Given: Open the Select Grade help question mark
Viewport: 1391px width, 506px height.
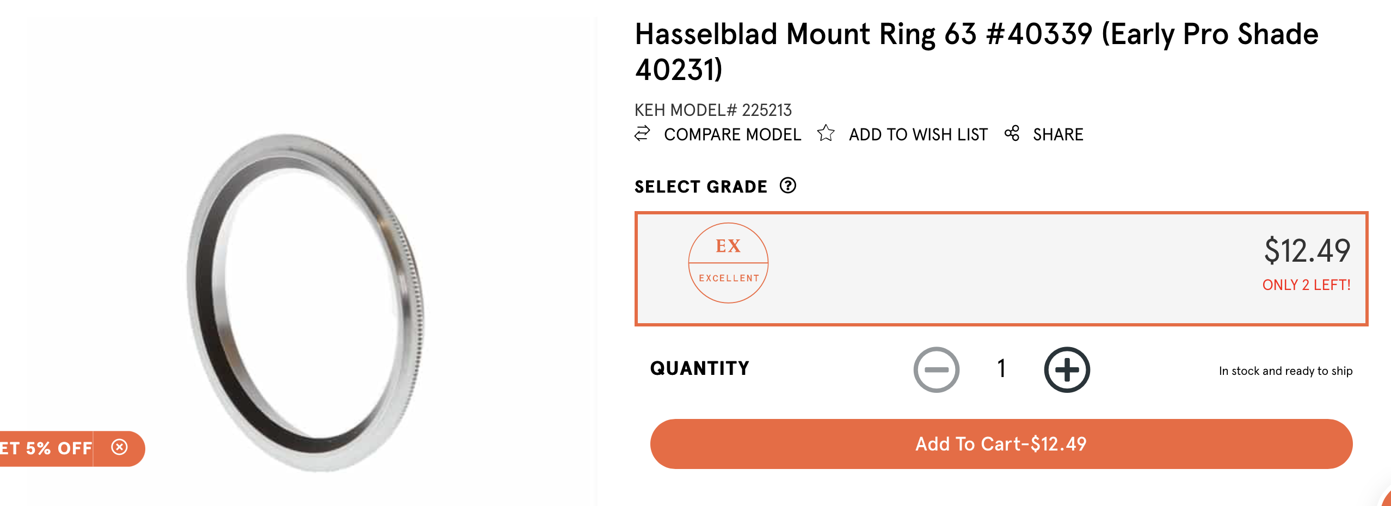Looking at the screenshot, I should (787, 186).
